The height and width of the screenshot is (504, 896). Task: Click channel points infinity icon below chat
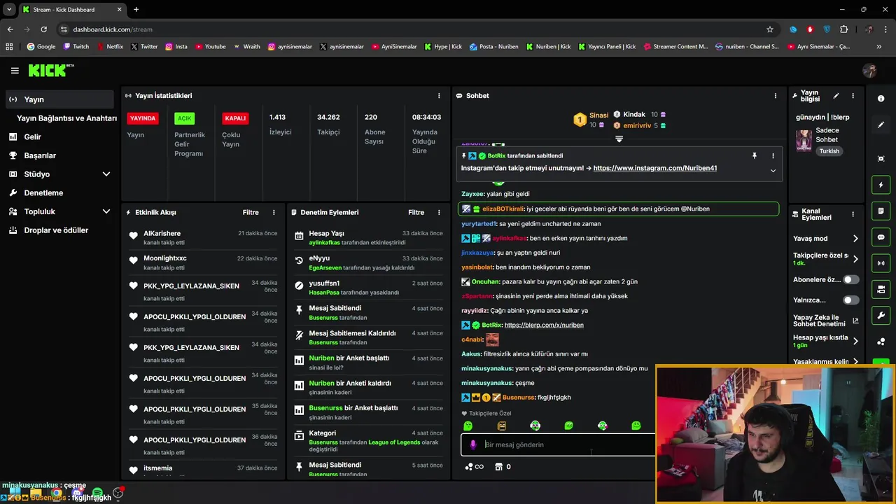pos(474,467)
